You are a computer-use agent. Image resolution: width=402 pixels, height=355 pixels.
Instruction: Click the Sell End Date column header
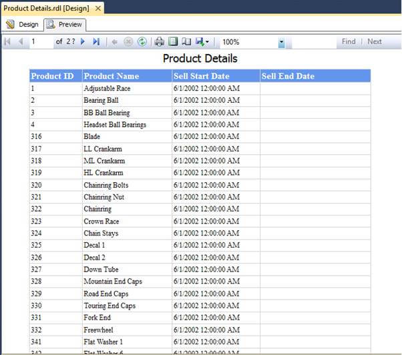click(315, 76)
